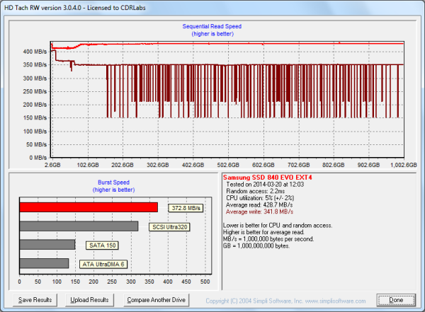The height and width of the screenshot is (312, 425).
Task: Click the Burst Speed chart title
Action: (x=113, y=185)
